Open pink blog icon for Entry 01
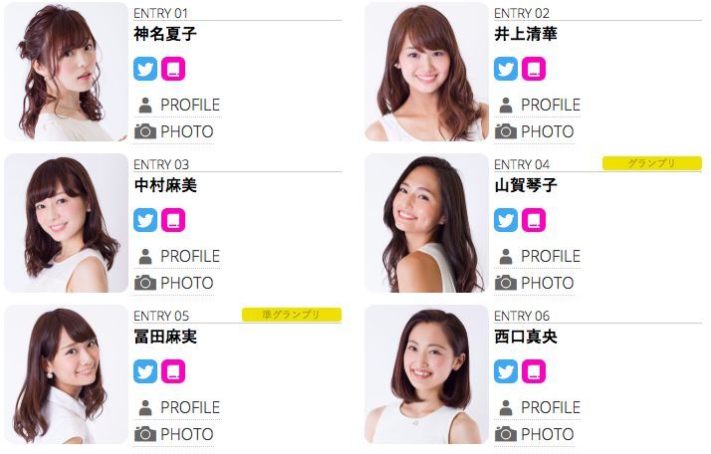711x454 pixels. tap(173, 69)
